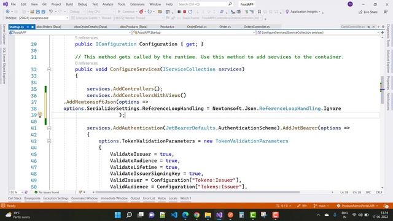393x221 pixels.
Task: Open the Exception Settings panel tab
Action: tap(56, 198)
